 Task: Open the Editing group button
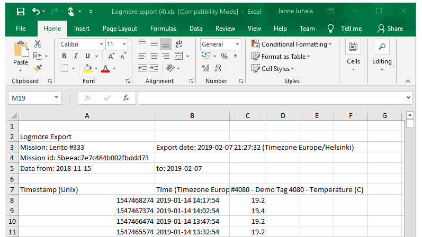coord(382,56)
